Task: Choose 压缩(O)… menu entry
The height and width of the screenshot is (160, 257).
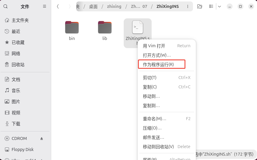Action: pyautogui.click(x=167, y=128)
